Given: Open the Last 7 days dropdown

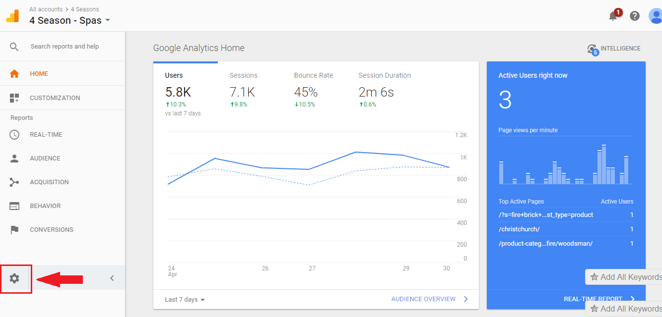Looking at the screenshot, I should [x=185, y=300].
